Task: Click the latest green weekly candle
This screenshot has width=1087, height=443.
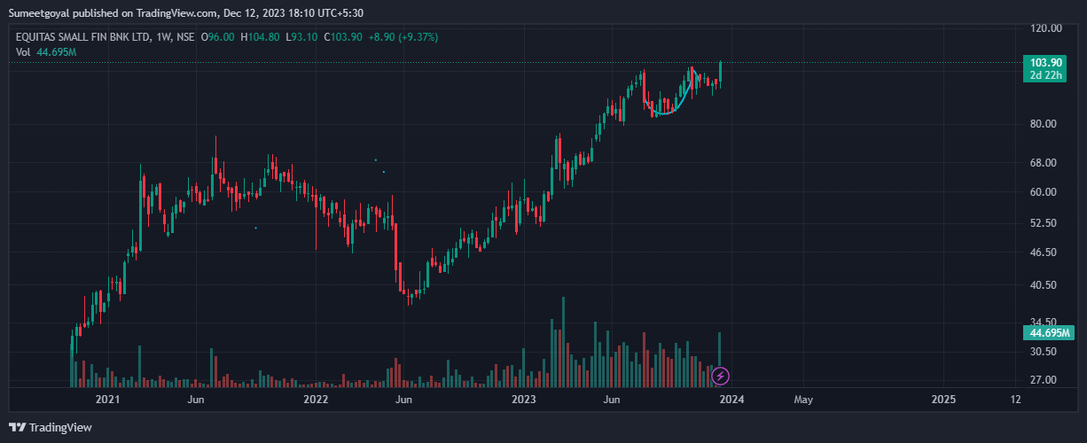Action: tap(721, 73)
